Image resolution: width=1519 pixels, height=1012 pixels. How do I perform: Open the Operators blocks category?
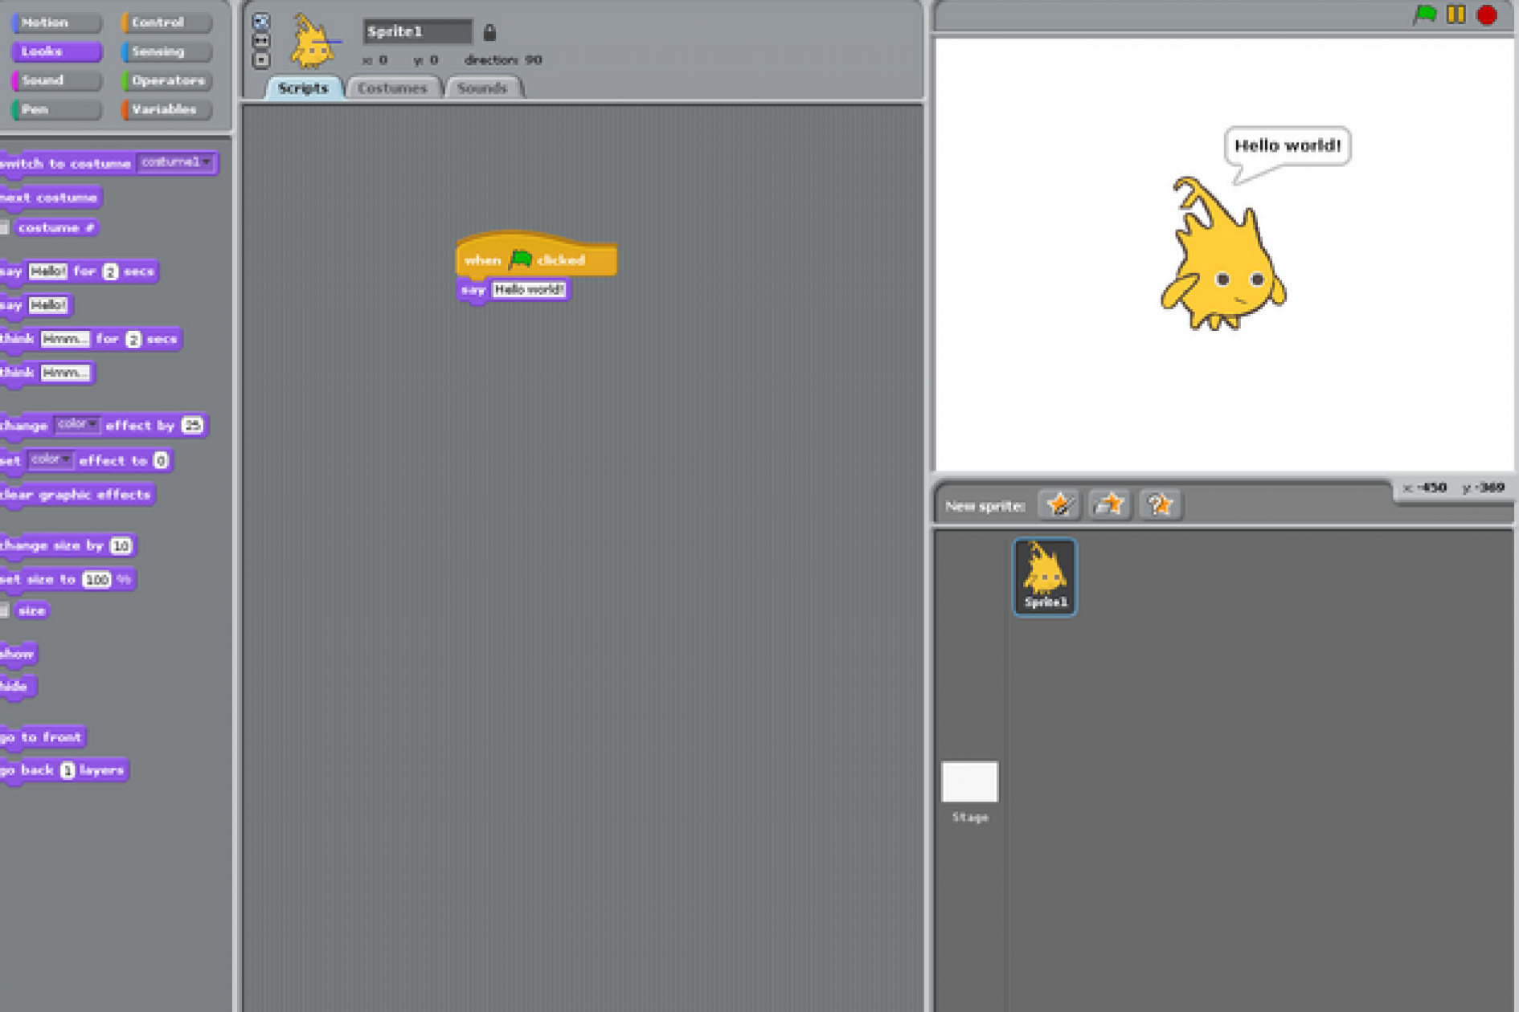[x=167, y=80]
